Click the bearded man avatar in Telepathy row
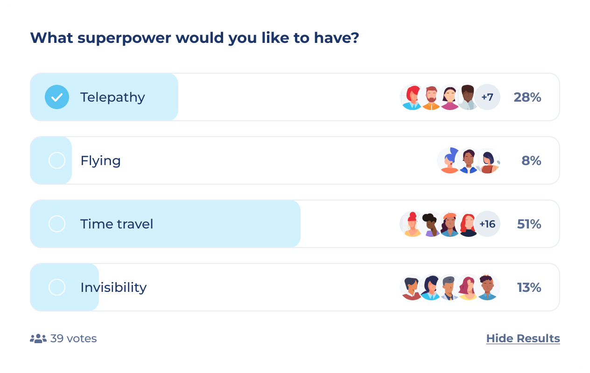 (x=430, y=97)
